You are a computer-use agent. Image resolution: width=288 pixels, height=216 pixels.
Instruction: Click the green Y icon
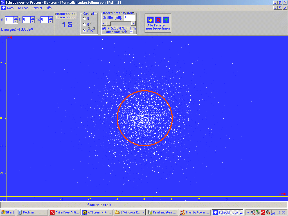coord(166,20)
